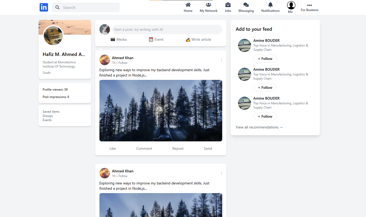This screenshot has width=366, height=217.
Task: Select Home nav label
Action: (188, 11)
